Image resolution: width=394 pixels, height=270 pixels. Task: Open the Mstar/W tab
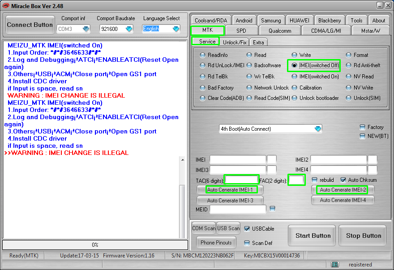(371, 30)
